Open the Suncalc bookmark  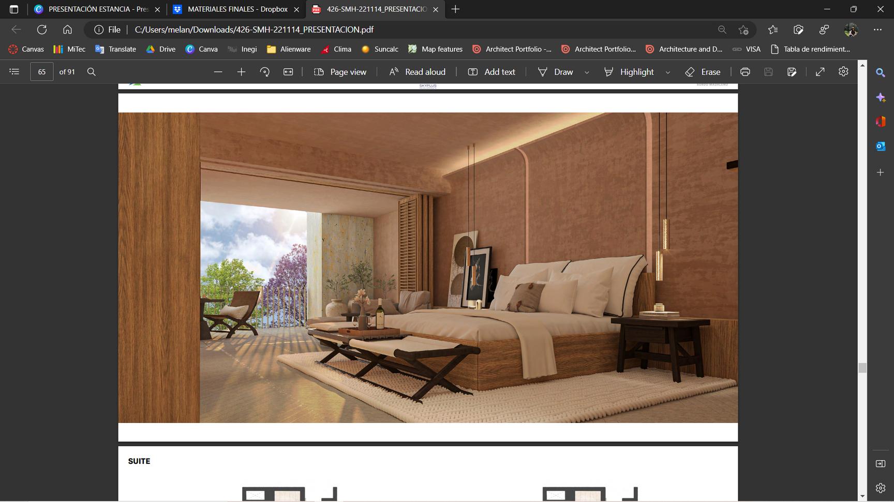pos(380,49)
